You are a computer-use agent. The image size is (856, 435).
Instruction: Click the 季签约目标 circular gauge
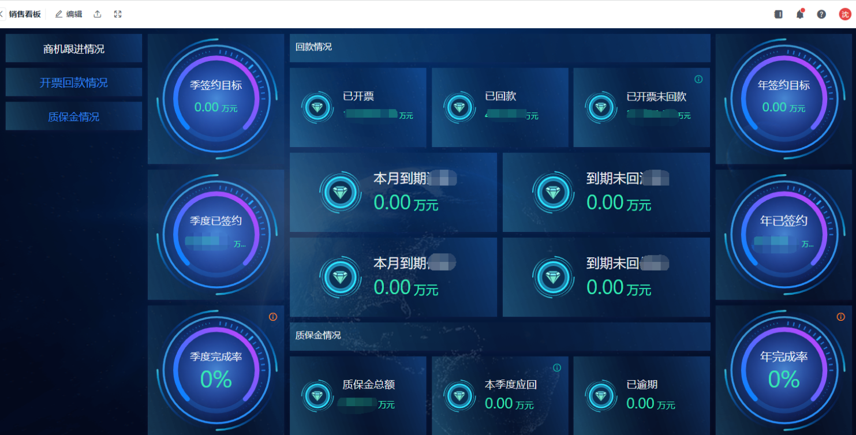point(216,97)
